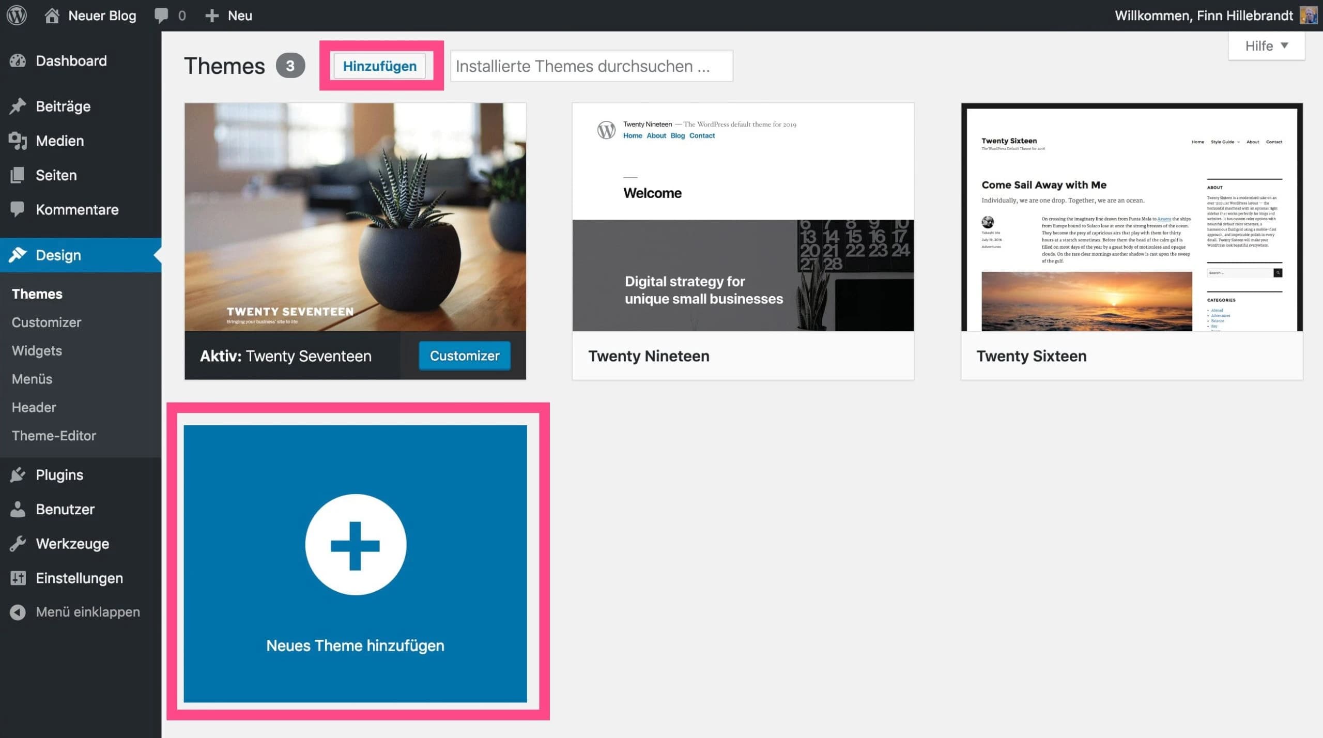1323x738 pixels.
Task: Click the Dashboard gauge icon
Action: (18, 61)
